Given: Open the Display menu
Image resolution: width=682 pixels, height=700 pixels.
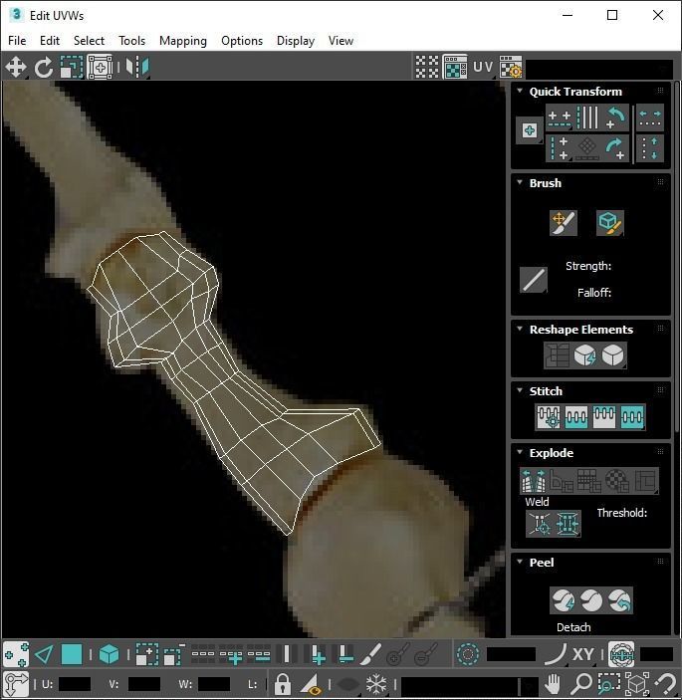Looking at the screenshot, I should pos(296,41).
